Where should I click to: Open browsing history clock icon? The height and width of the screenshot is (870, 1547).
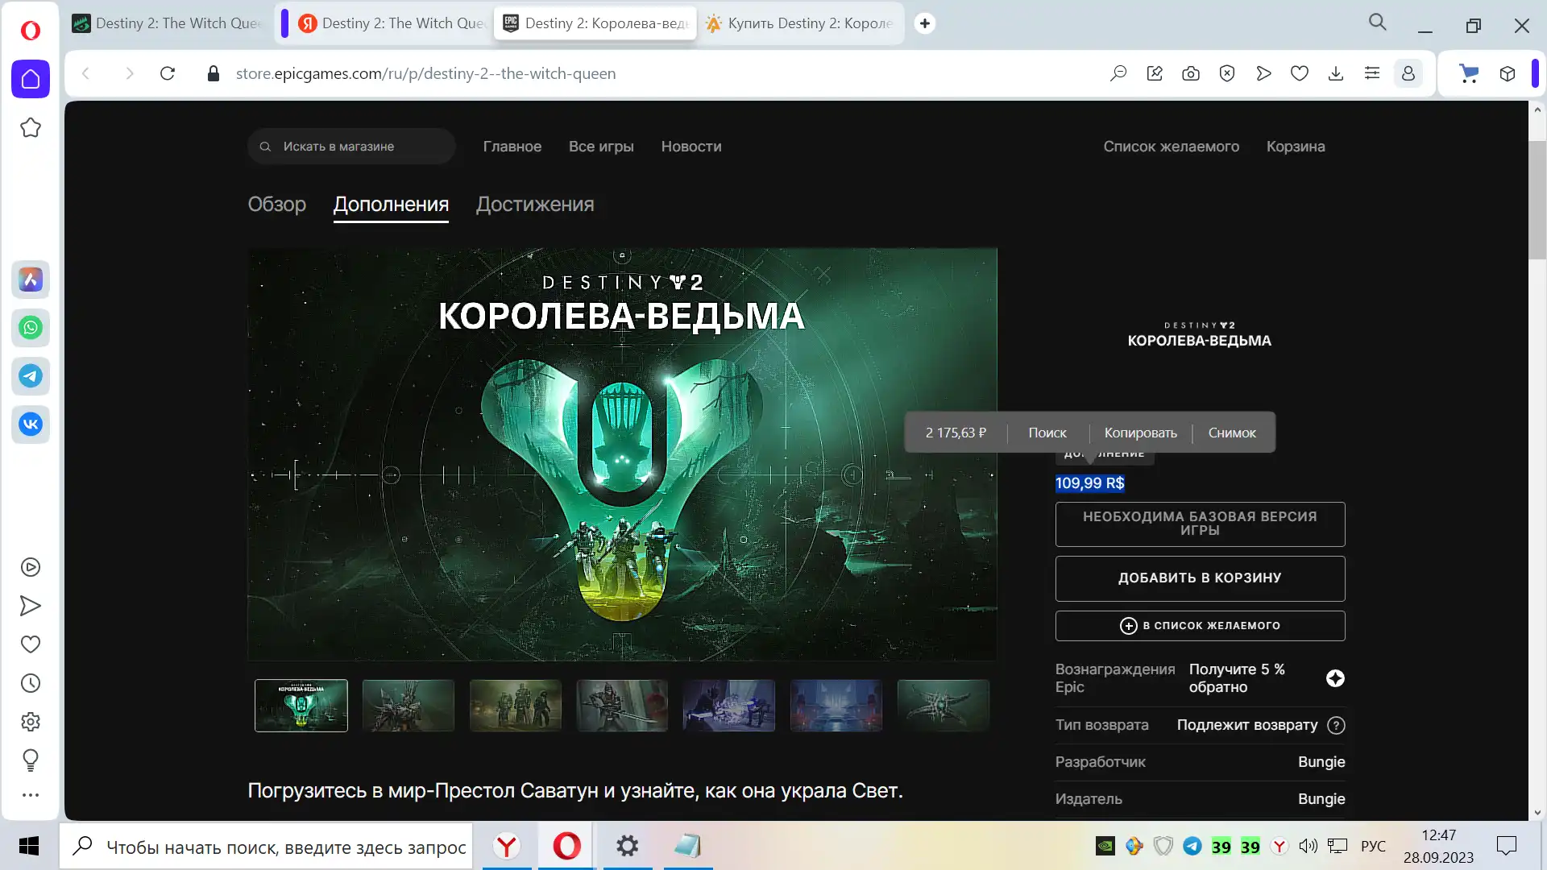click(x=31, y=683)
